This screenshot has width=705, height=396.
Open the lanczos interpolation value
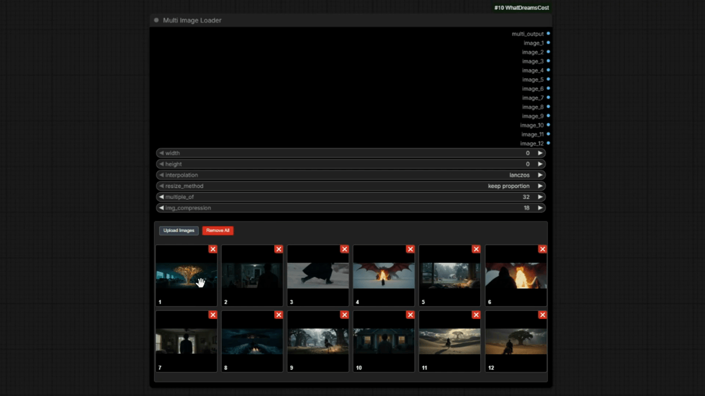point(519,175)
